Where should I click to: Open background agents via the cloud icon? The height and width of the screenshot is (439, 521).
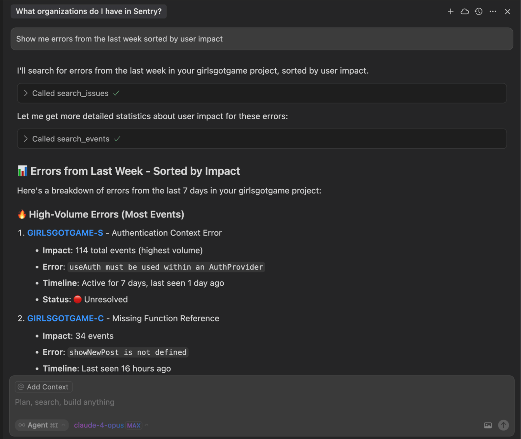coord(465,11)
